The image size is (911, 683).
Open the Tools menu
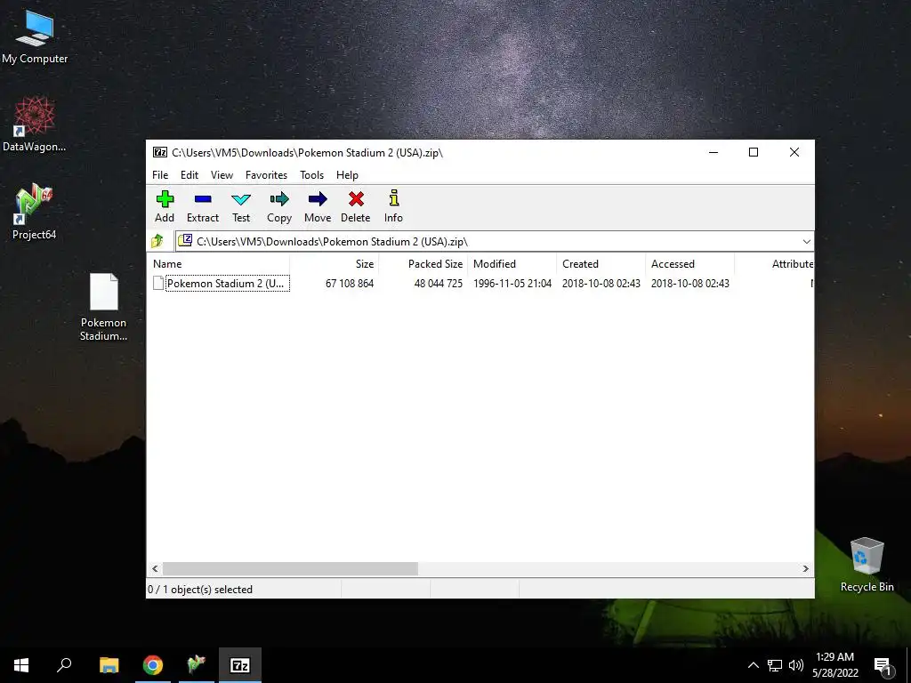pyautogui.click(x=311, y=175)
